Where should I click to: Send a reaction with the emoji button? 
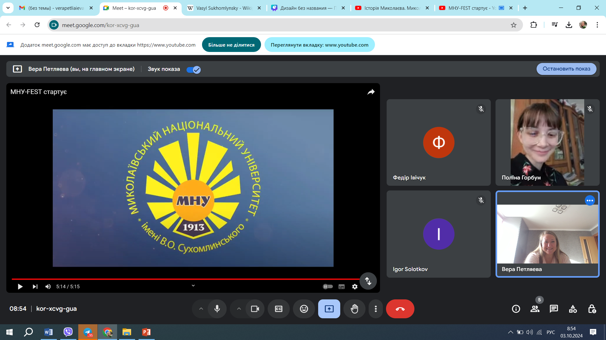304,309
